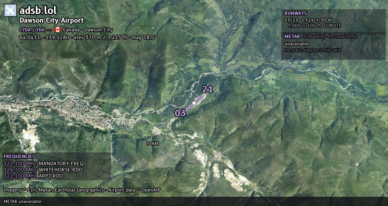Click the METAR panel heading
This screenshot has height=206, width=388.
click(x=292, y=37)
